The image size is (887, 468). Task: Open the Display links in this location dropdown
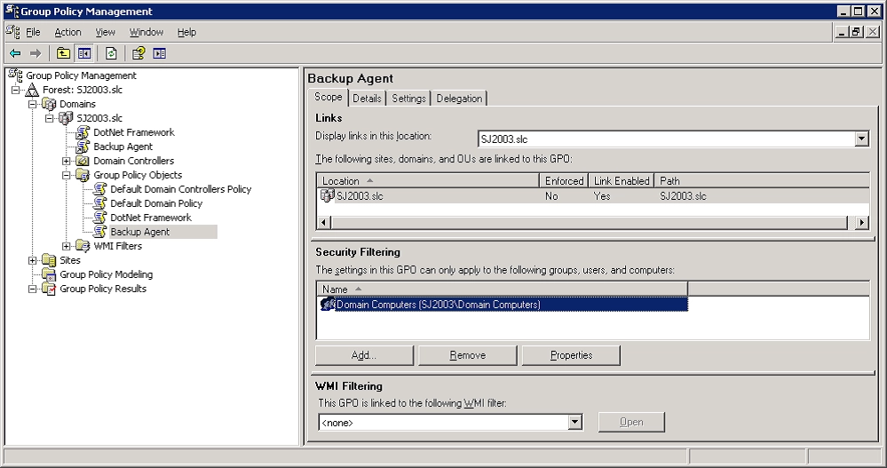pos(861,139)
